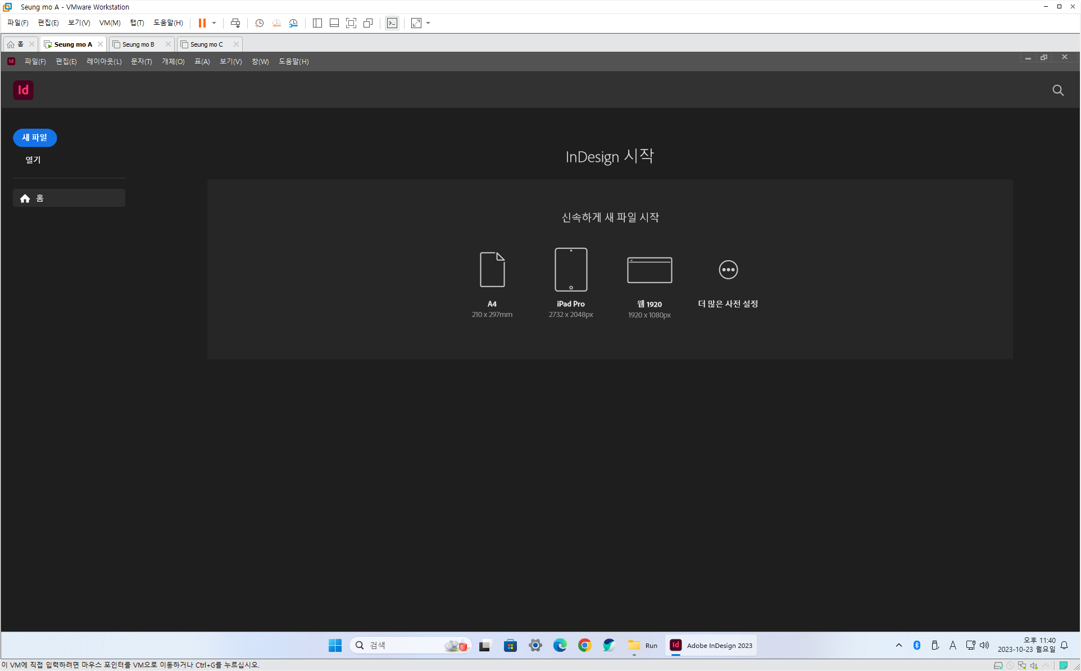This screenshot has height=671, width=1081.
Task: Toggle VMware thumbnail bar view
Action: [334, 23]
